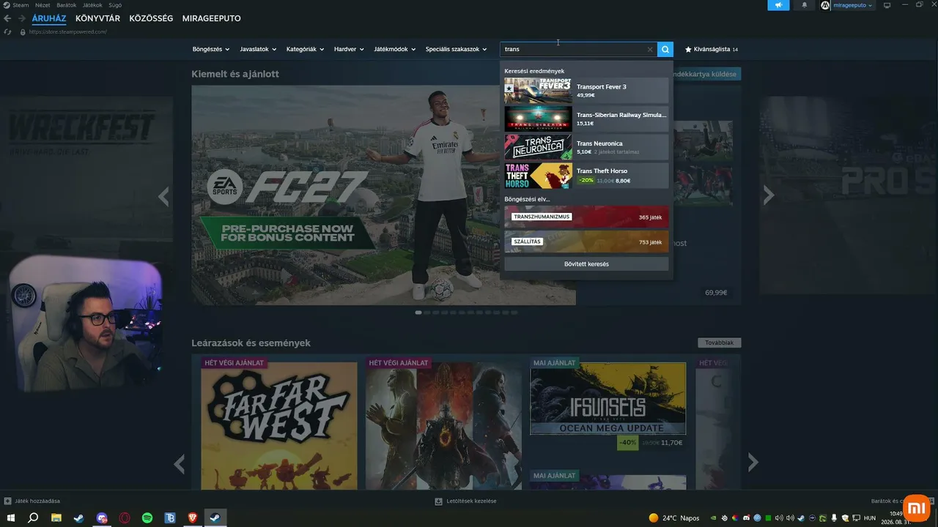Open the Kívánságlista wishlist link
Screen dimensions: 938x527
712,50
